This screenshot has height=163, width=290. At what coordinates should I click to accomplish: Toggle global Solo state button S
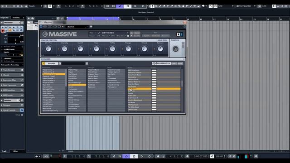(x=6, y=6)
